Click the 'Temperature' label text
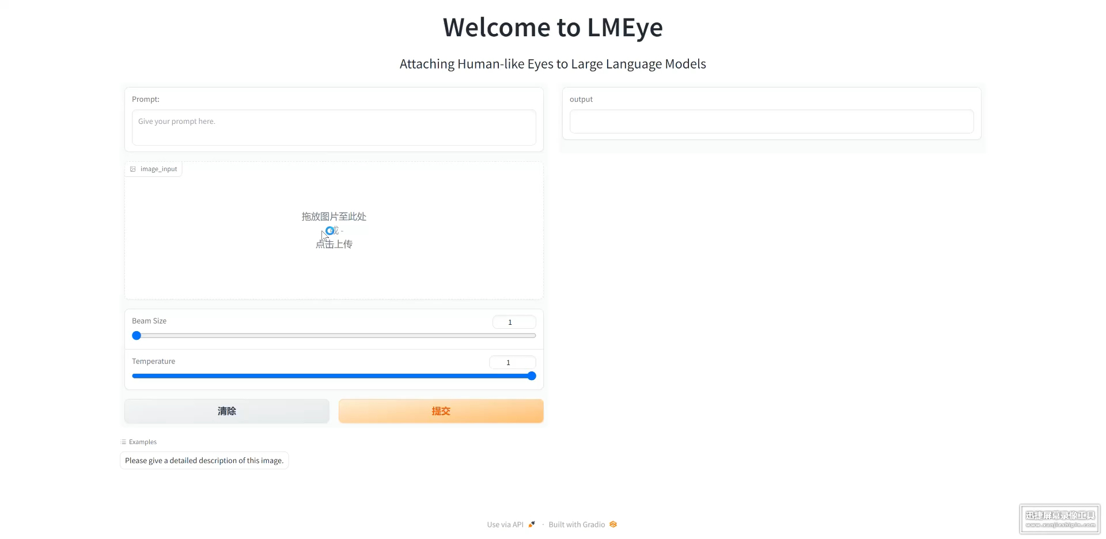Image resolution: width=1106 pixels, height=539 pixels. click(153, 361)
